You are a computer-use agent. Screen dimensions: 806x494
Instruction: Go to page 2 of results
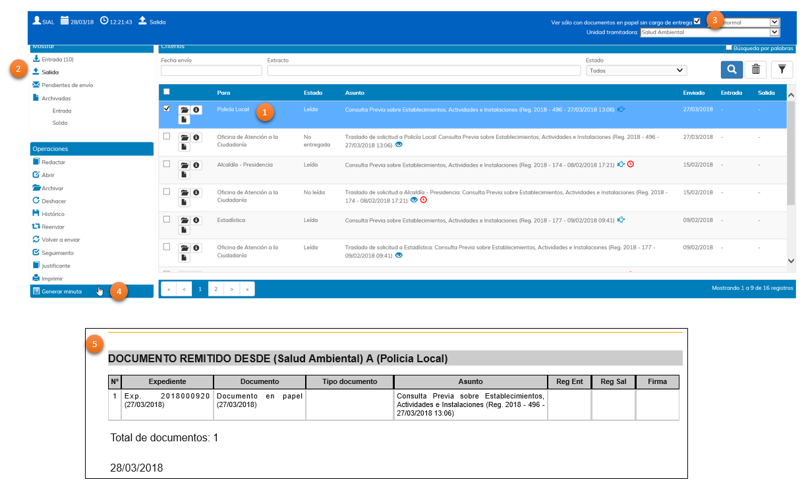(216, 288)
